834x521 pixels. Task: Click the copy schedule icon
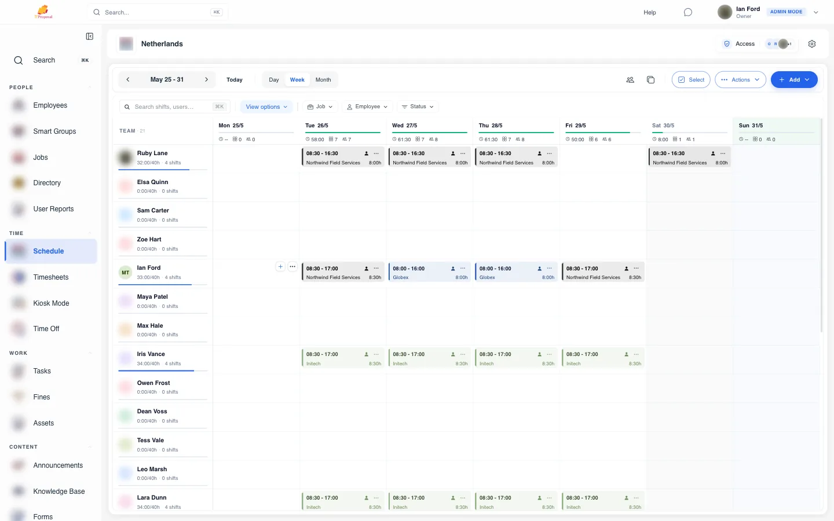(x=650, y=80)
